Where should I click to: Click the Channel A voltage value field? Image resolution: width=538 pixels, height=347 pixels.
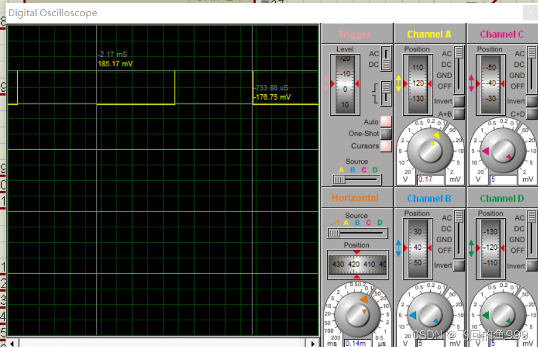tap(430, 179)
